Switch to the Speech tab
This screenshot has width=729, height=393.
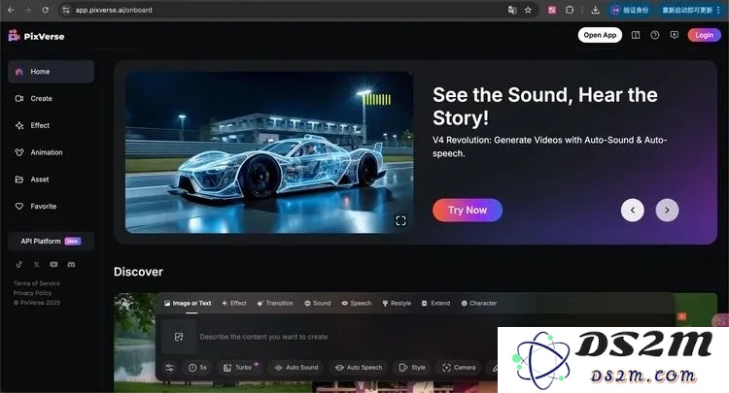coord(357,303)
